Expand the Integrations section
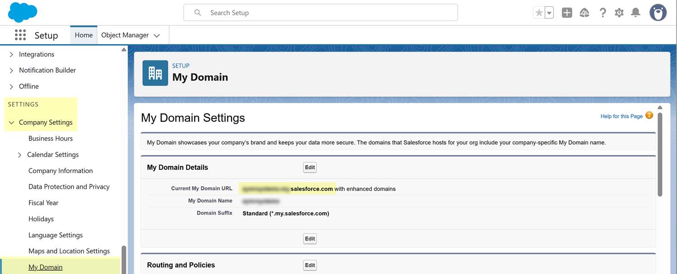Viewport: 677px width, 274px height. tap(11, 55)
